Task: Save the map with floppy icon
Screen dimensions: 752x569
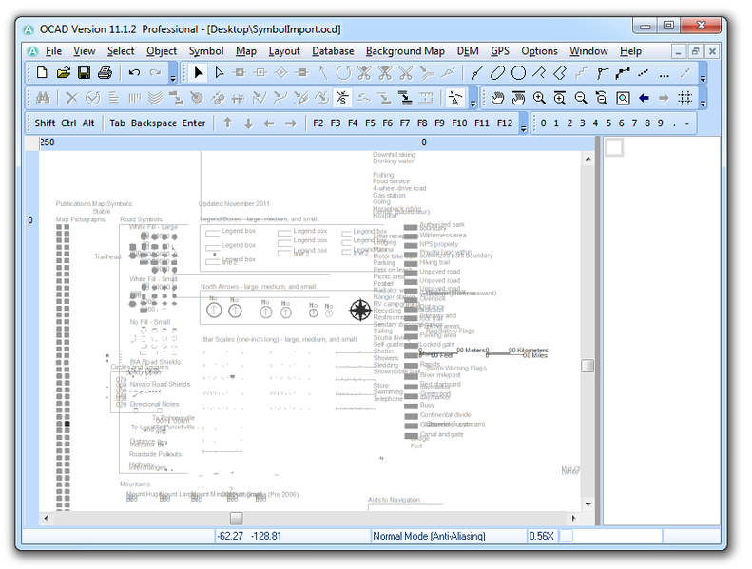Action: [x=85, y=73]
